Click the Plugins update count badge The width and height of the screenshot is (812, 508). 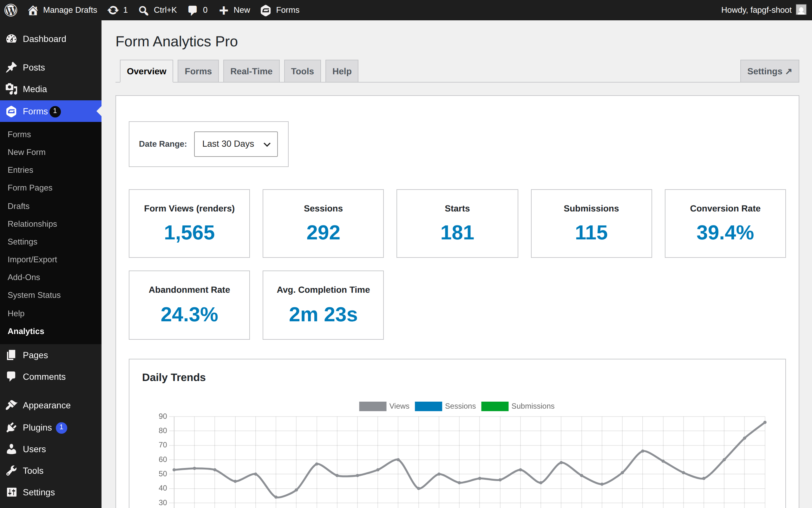tap(61, 427)
